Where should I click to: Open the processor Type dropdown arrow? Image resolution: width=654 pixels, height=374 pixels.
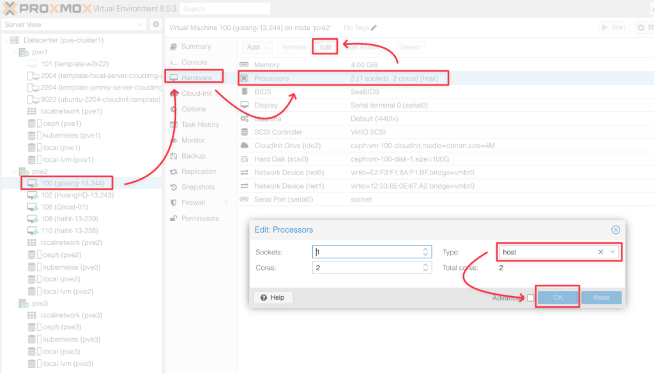(612, 252)
